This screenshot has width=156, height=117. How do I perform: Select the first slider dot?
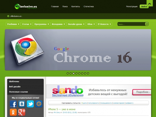click(68, 73)
